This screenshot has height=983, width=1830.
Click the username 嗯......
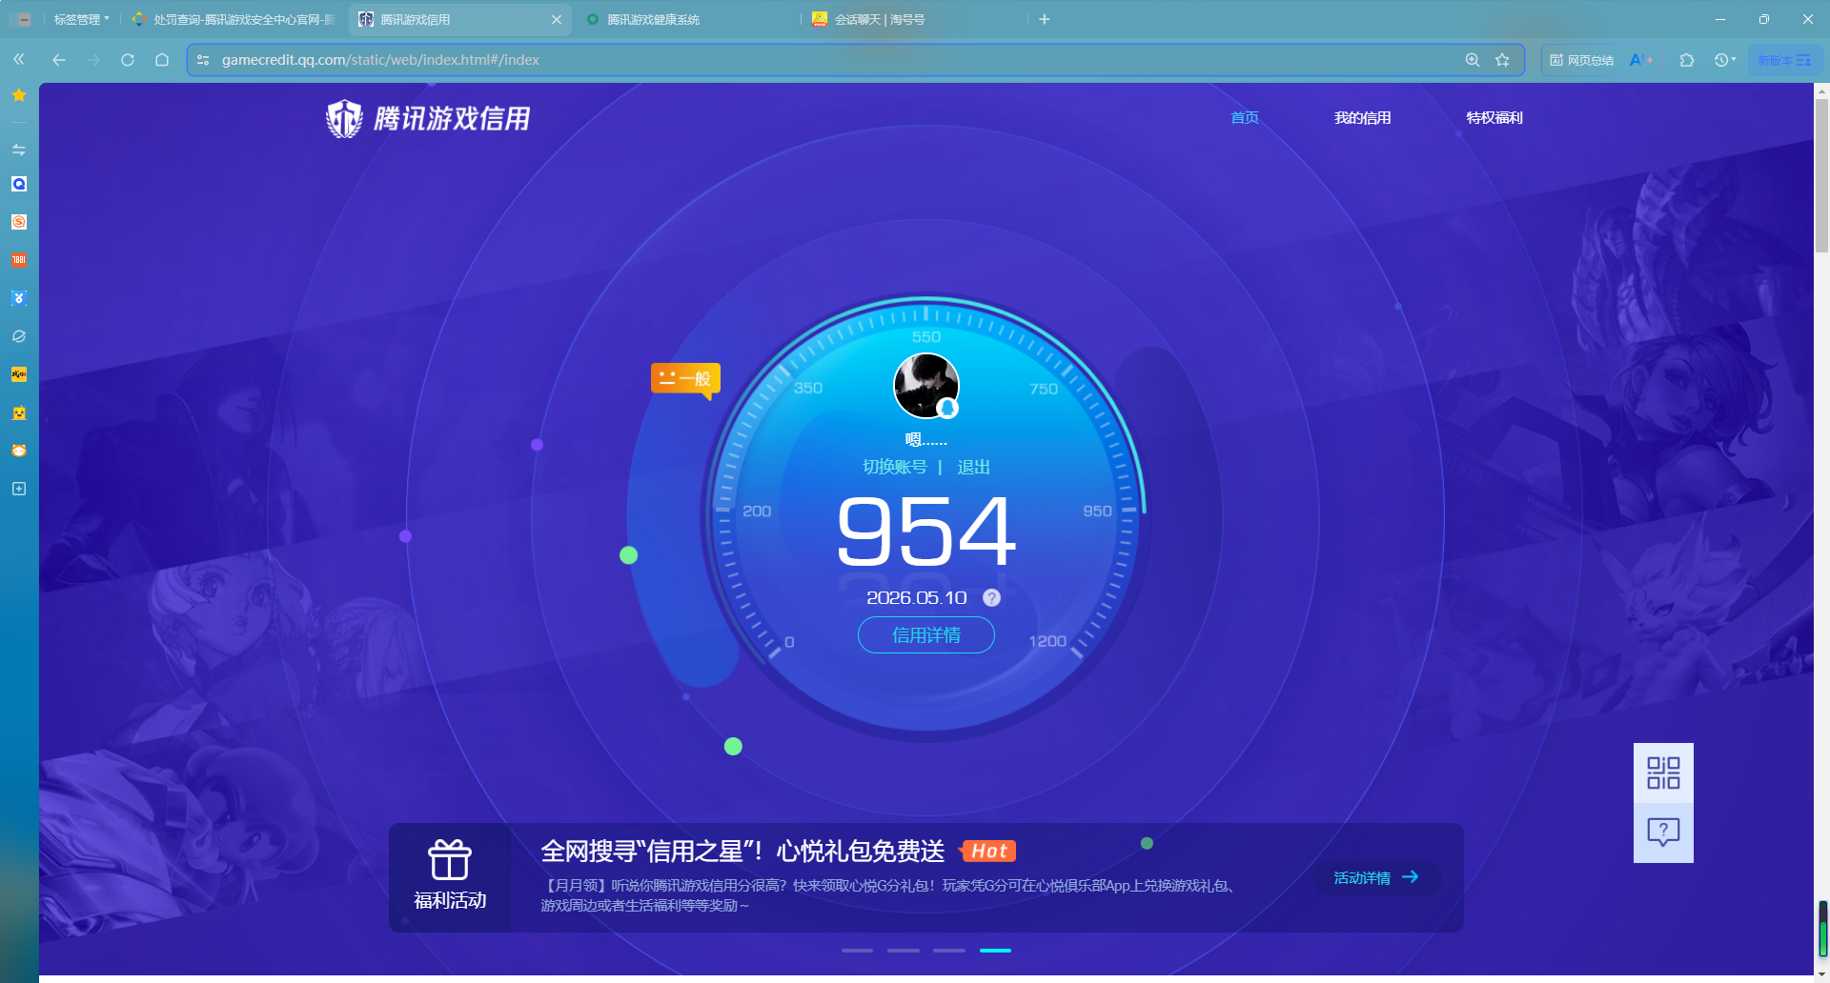[x=925, y=439]
